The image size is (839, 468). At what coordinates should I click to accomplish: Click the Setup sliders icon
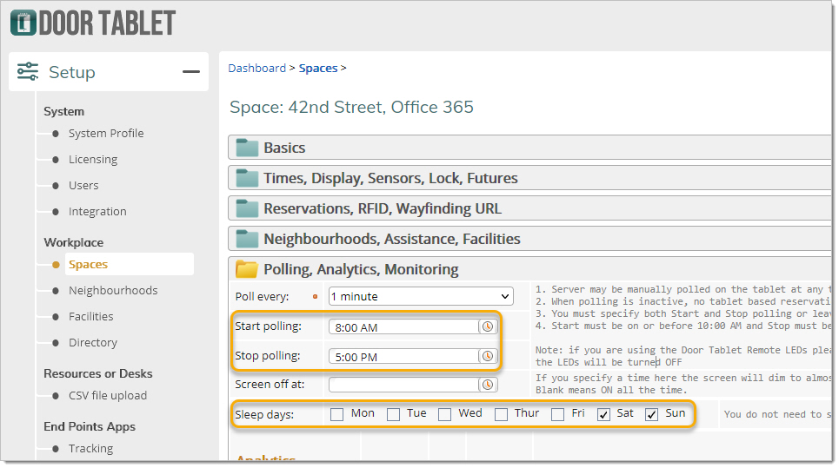28,72
